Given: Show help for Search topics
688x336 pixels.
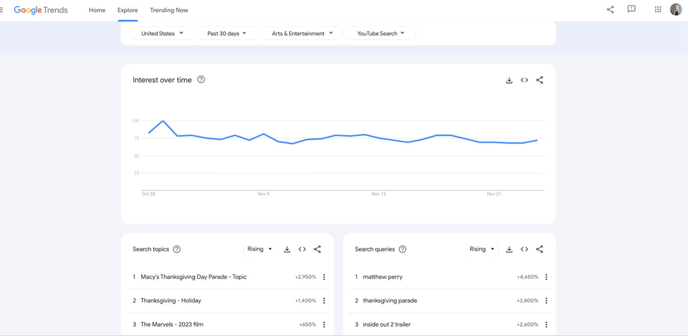Looking at the screenshot, I should click(x=177, y=249).
